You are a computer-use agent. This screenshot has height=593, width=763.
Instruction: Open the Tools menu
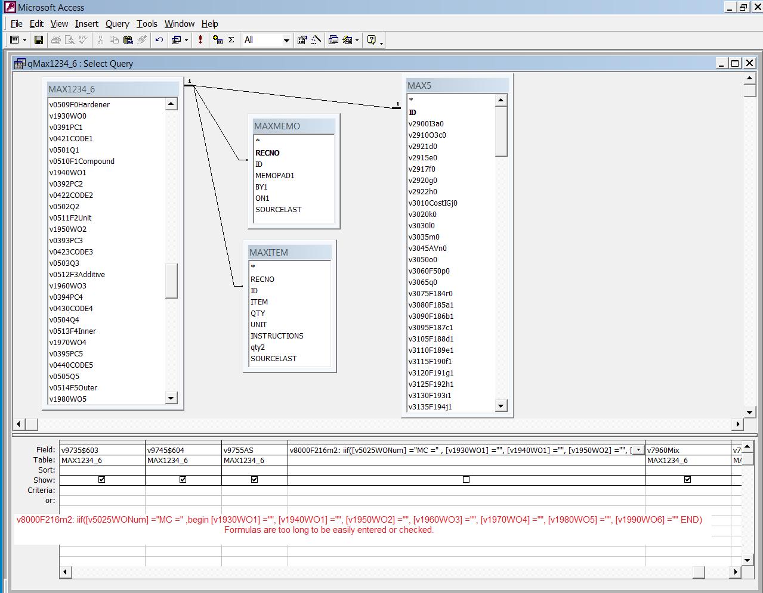(147, 24)
